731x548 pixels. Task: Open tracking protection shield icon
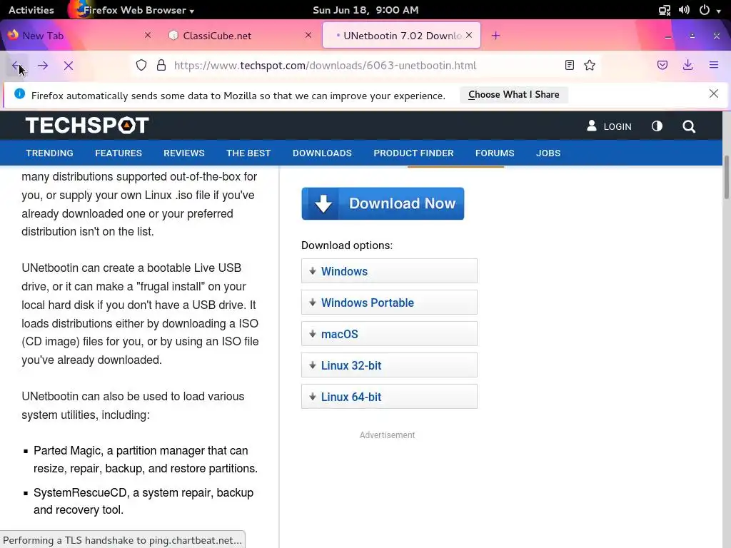[141, 65]
